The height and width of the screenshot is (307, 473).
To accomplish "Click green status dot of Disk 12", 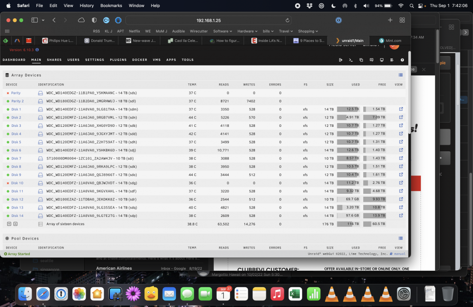I will click(8, 199).
